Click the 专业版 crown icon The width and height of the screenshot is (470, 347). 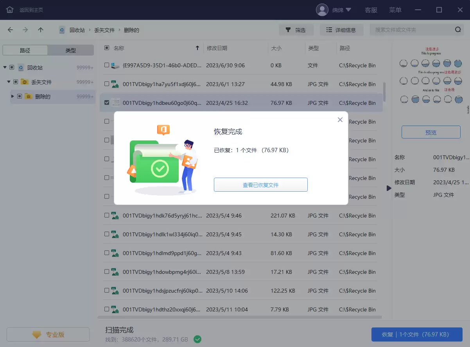[x=36, y=334]
